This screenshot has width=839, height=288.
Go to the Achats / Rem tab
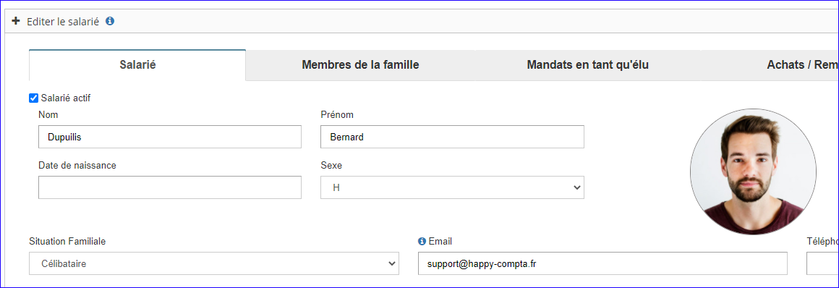(x=770, y=65)
